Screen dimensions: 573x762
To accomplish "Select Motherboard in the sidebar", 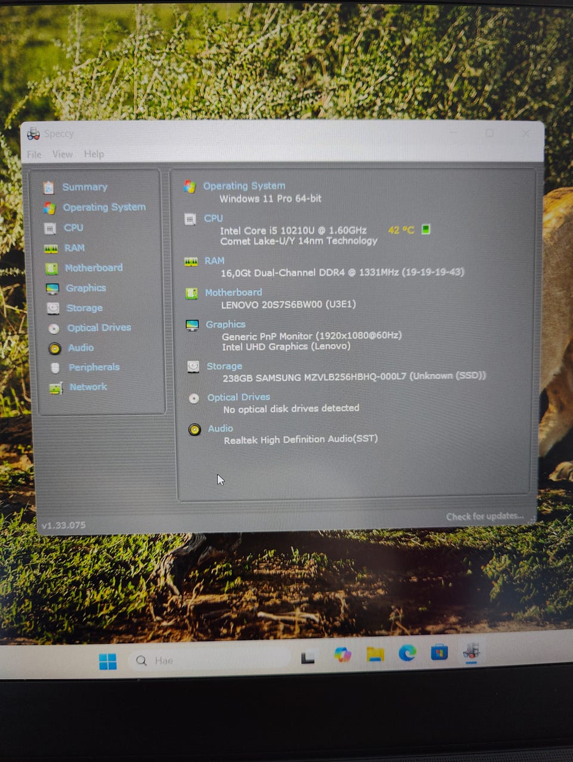I will pos(94,269).
